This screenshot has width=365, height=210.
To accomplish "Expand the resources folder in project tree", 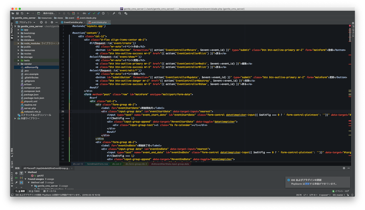I will pyautogui.click(x=18, y=50).
